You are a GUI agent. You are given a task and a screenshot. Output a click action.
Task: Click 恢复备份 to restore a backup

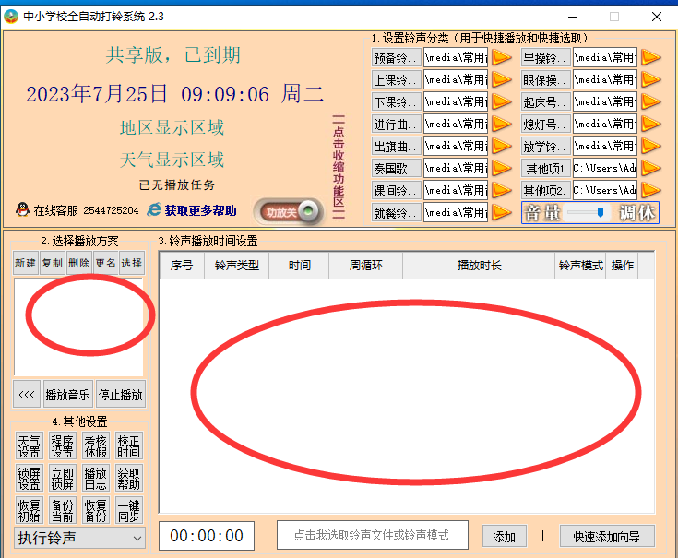pyautogui.click(x=96, y=510)
